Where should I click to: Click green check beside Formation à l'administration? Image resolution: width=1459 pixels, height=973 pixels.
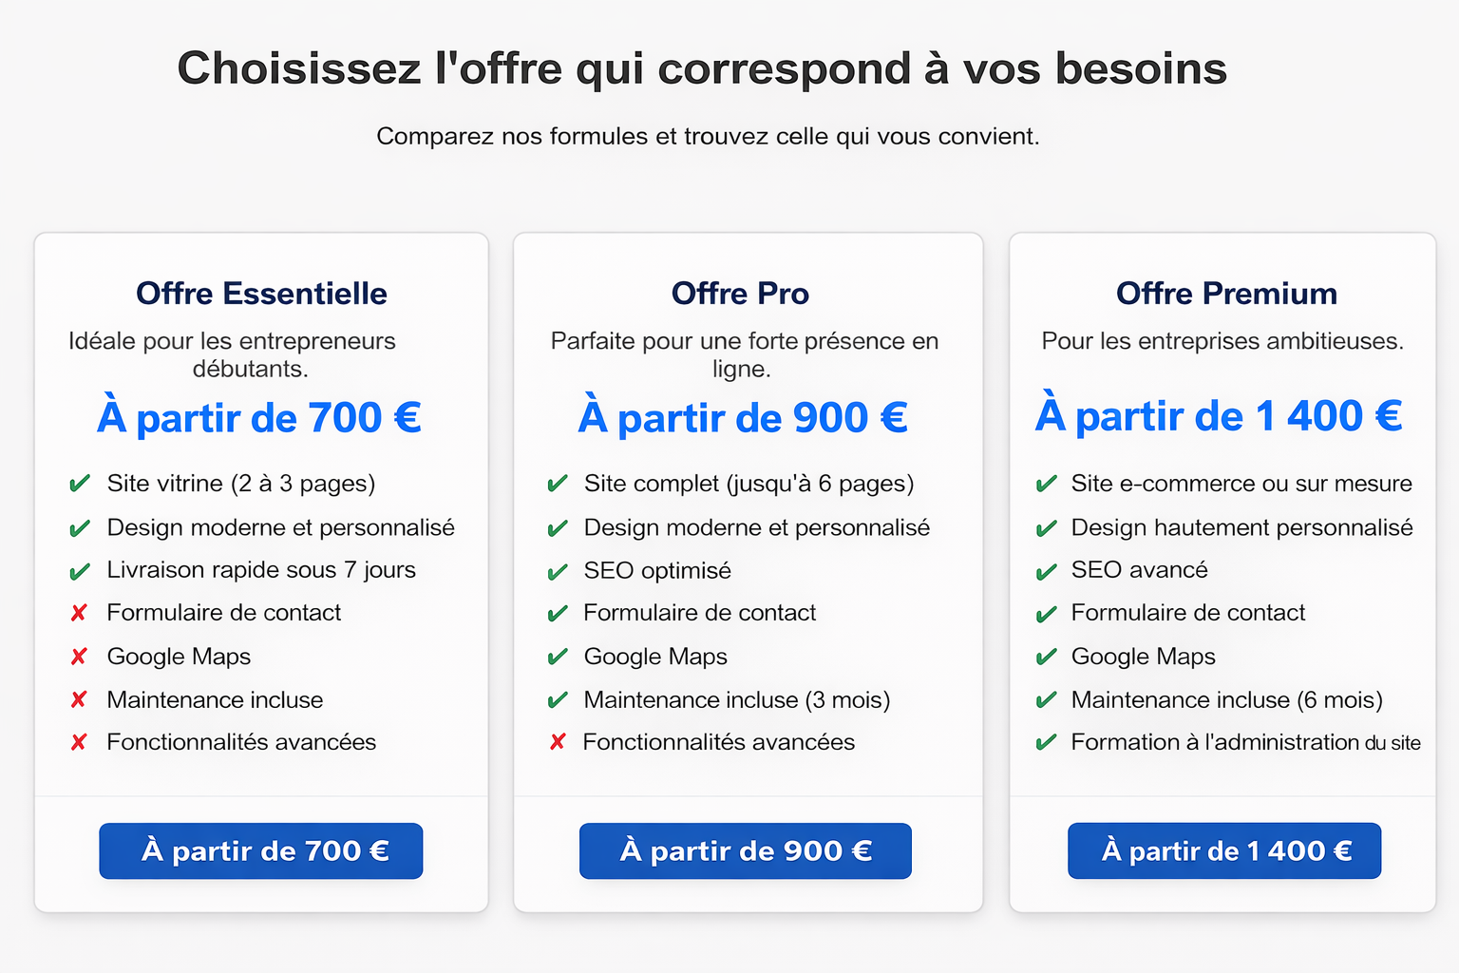[x=1046, y=743]
